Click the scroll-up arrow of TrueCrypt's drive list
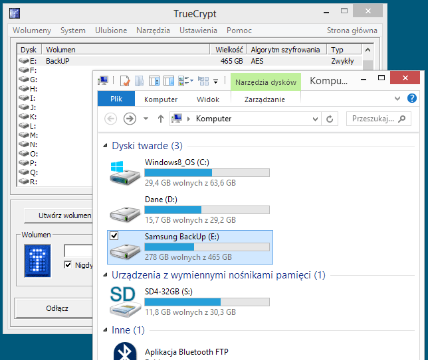This screenshot has height=360, width=428. click(x=368, y=50)
